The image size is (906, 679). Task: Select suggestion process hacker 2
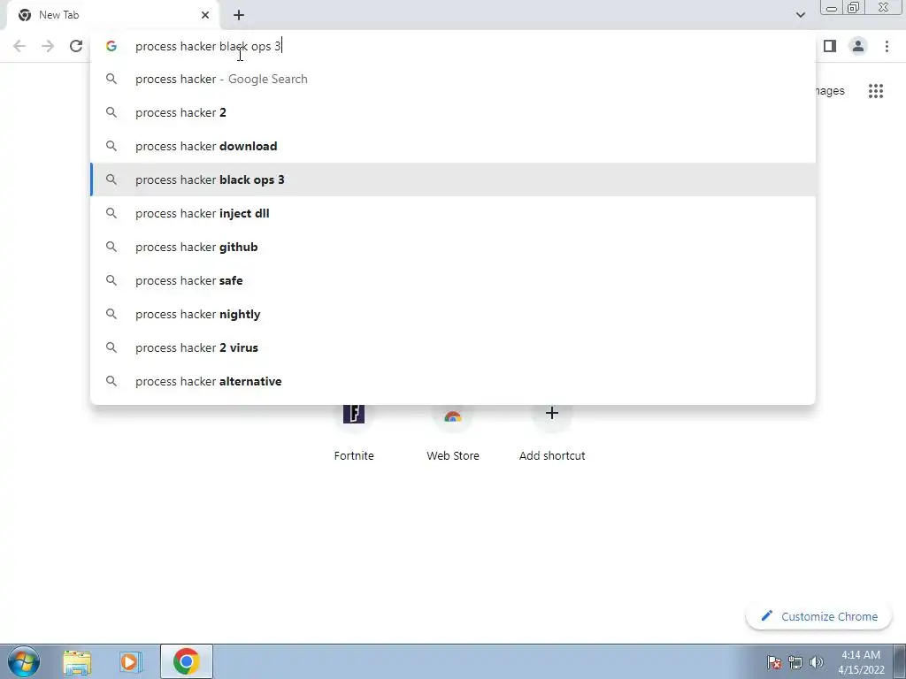tap(453, 112)
